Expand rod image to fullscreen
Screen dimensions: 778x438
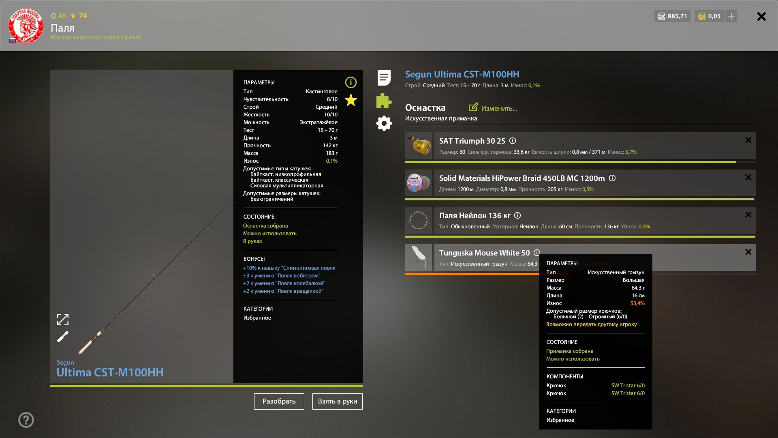[x=63, y=320]
